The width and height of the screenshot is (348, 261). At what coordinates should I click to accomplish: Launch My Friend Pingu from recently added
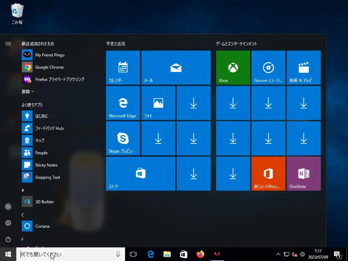pos(59,55)
